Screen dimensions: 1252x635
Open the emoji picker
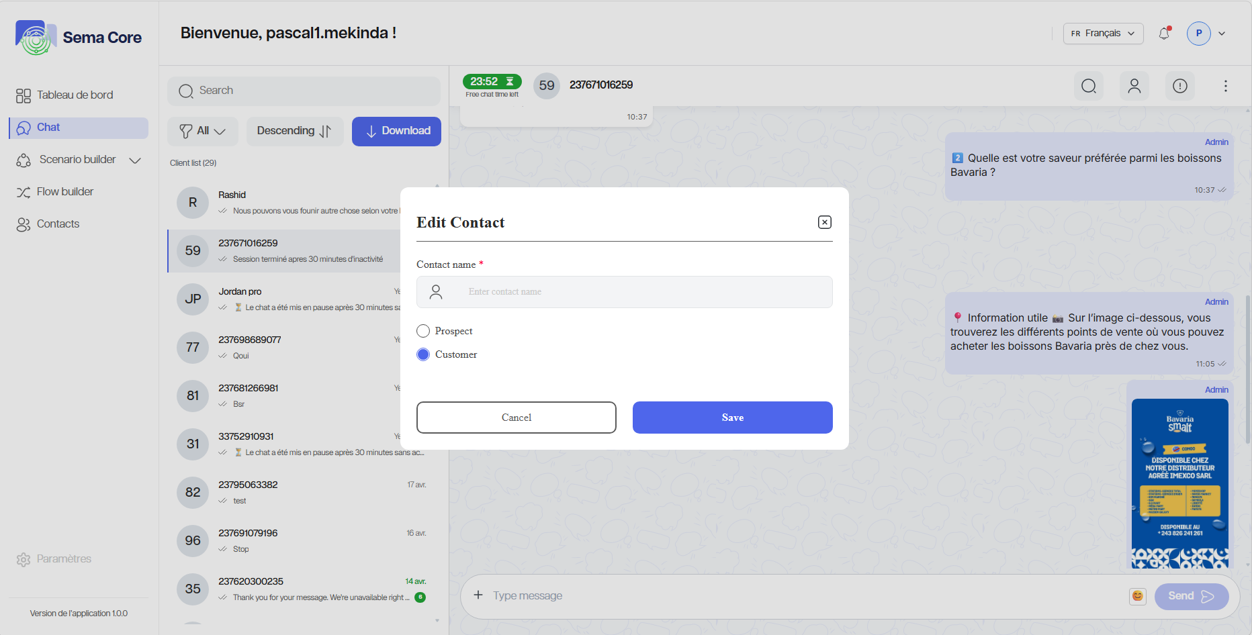click(1138, 596)
